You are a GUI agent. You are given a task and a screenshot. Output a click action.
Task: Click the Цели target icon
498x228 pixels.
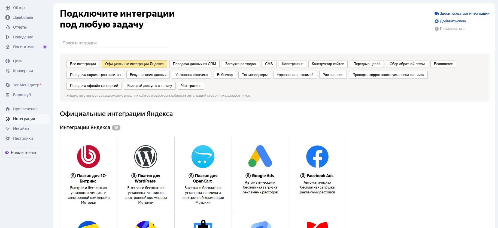8,61
